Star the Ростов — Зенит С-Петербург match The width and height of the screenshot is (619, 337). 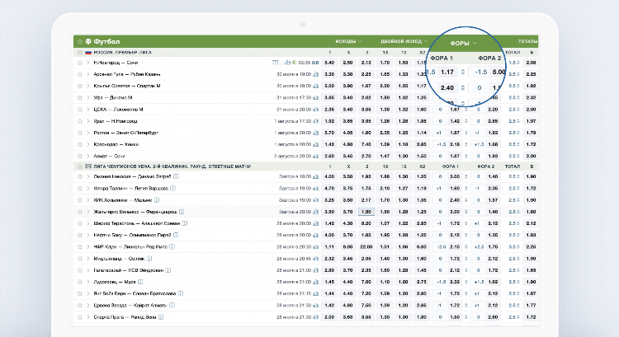[x=80, y=133]
